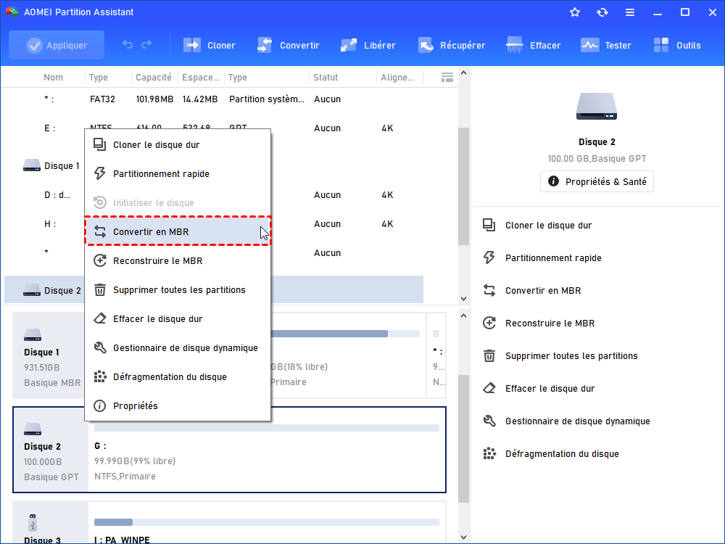Click the undo arrow in toolbar
This screenshot has width=725, height=544.
[x=128, y=45]
